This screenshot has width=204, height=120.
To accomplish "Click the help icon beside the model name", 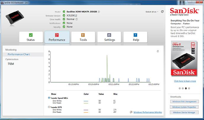I will 99,12.
